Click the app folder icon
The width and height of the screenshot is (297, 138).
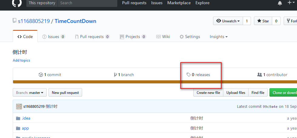point(18,128)
